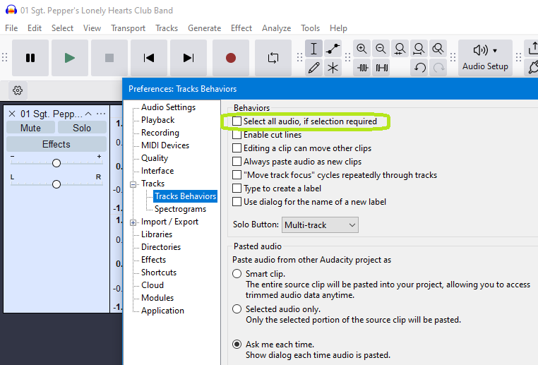
Task: Collapse the Tracks tree node
Action: 133,184
